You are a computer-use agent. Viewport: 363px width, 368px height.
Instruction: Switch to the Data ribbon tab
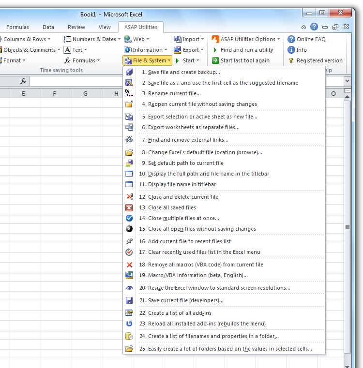pyautogui.click(x=48, y=27)
